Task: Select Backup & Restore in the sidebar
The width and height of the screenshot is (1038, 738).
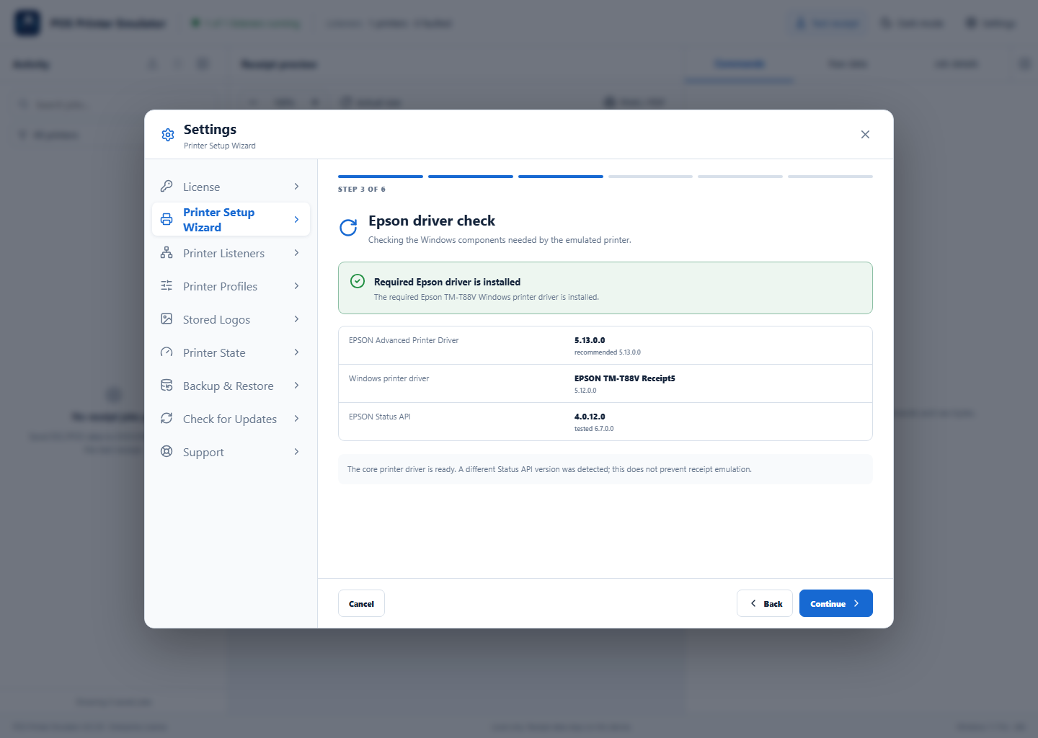Action: coord(231,386)
